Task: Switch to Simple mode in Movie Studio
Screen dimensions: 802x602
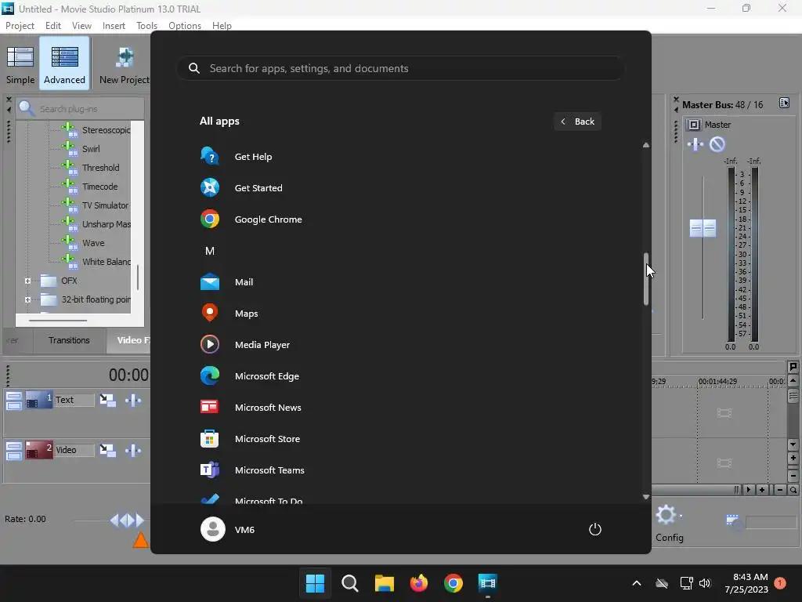Action: [x=20, y=64]
